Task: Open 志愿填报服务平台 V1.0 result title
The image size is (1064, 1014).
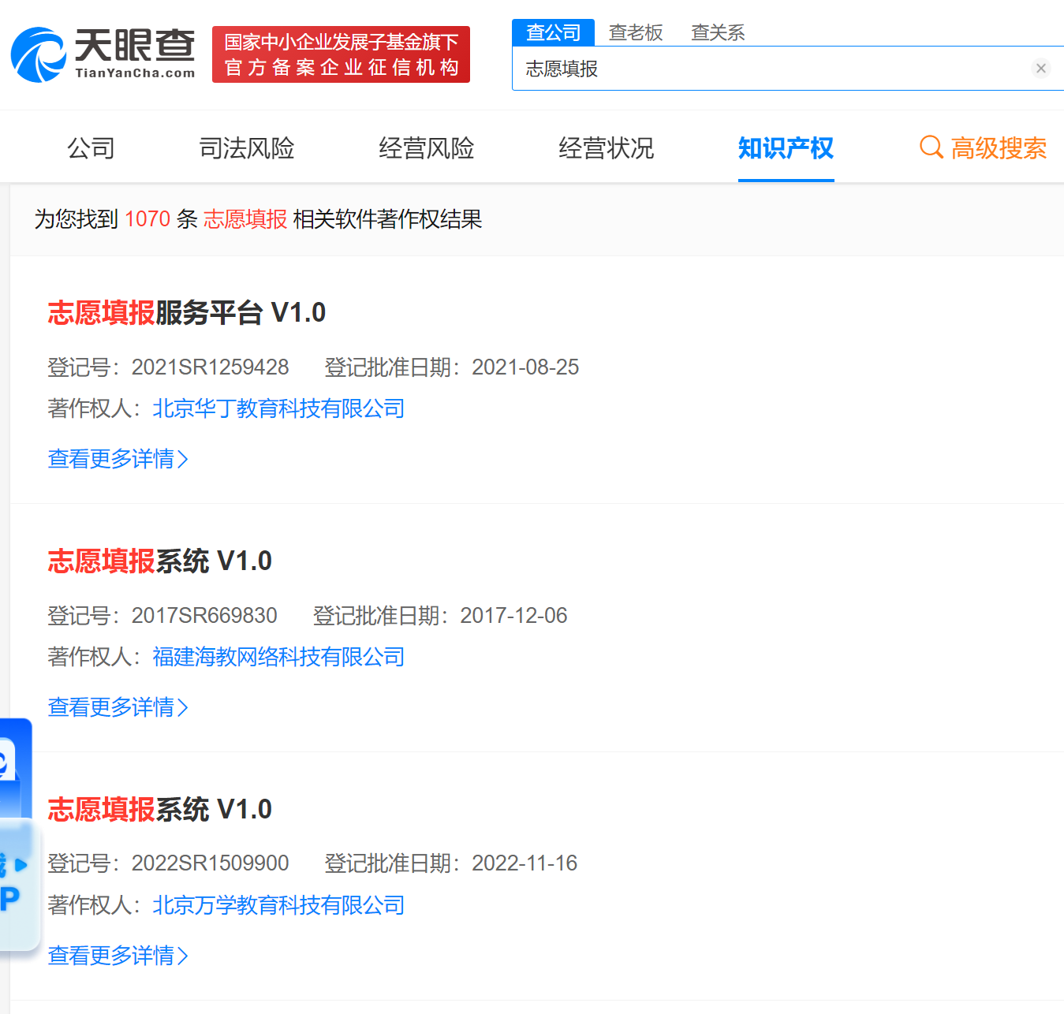Action: 187,313
